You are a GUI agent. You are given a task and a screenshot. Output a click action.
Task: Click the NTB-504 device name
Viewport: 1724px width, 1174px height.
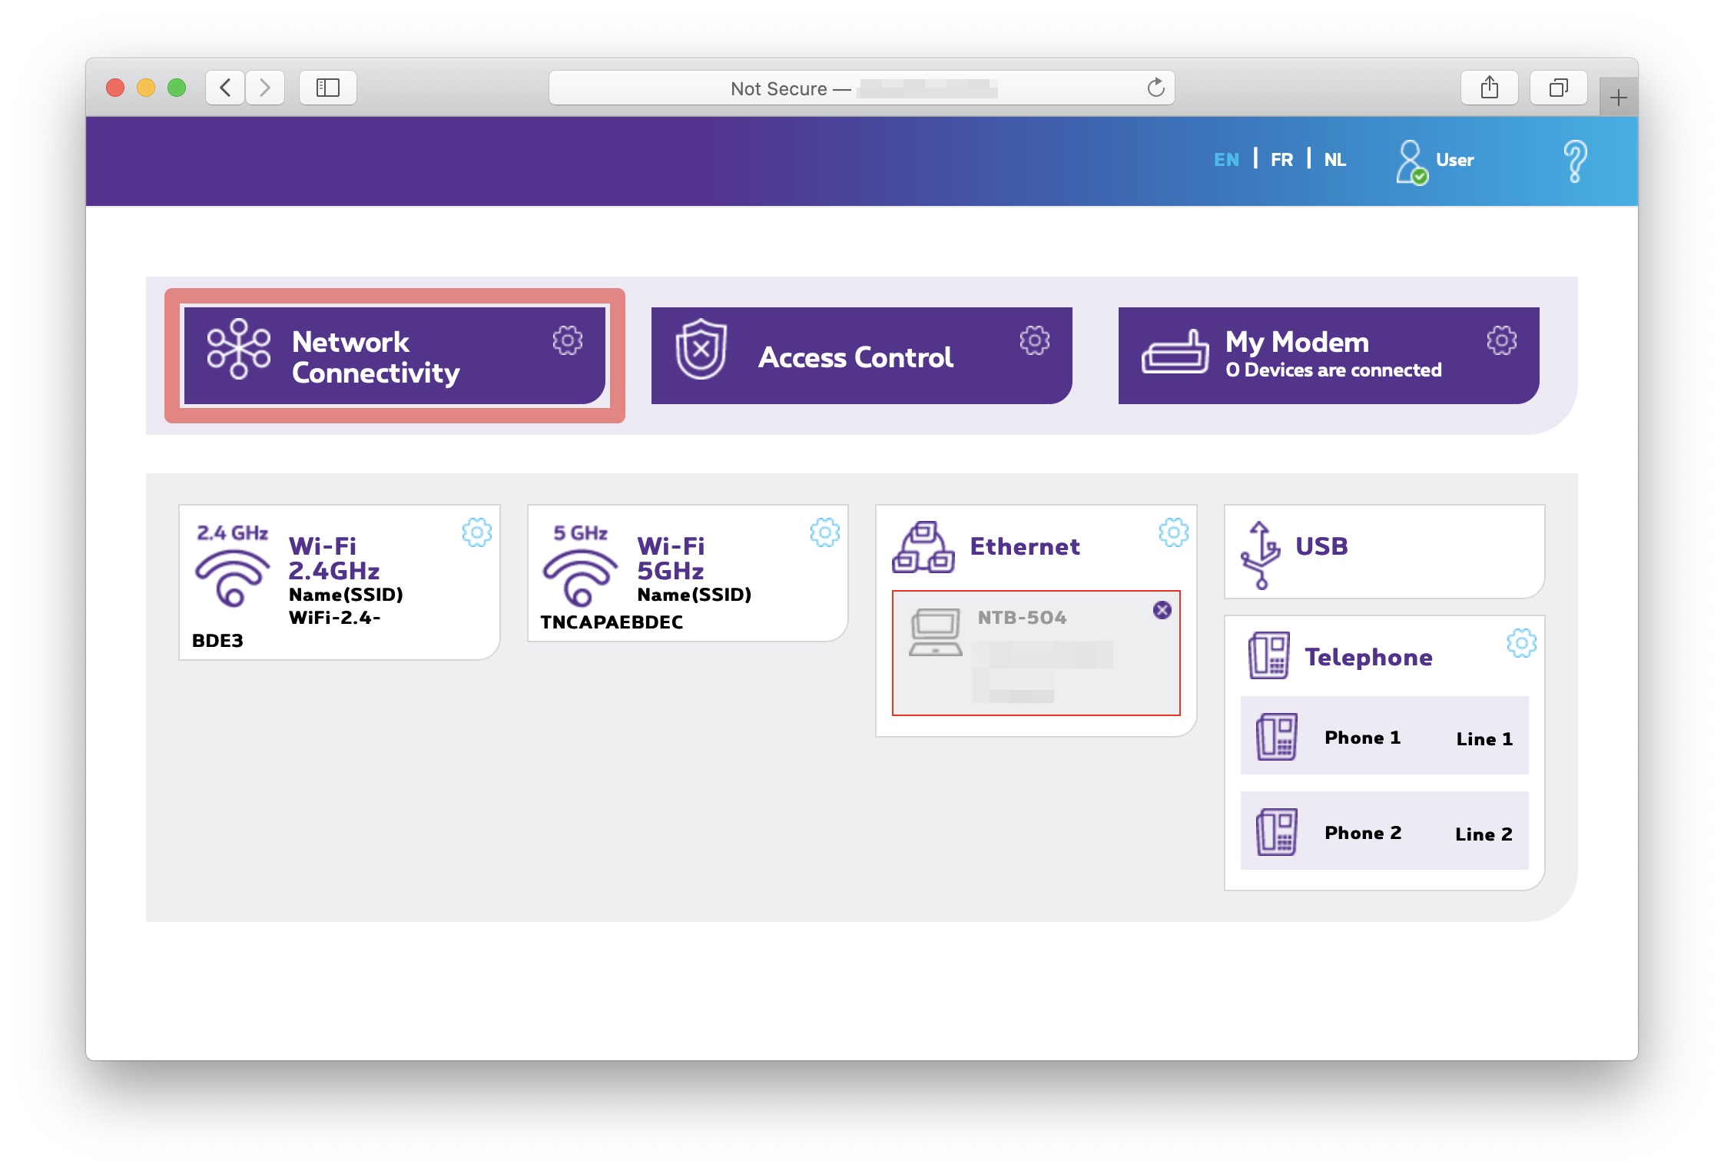coord(1022,618)
